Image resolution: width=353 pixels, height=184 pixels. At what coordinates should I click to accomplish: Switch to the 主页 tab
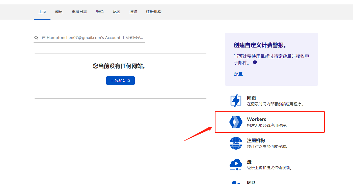42,12
